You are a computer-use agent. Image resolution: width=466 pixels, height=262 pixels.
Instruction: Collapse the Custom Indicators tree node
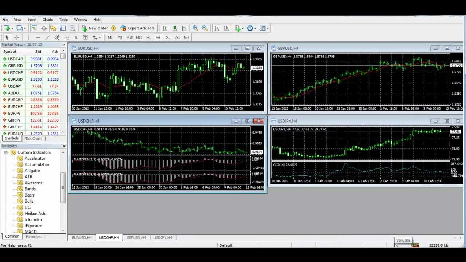pos(6,152)
